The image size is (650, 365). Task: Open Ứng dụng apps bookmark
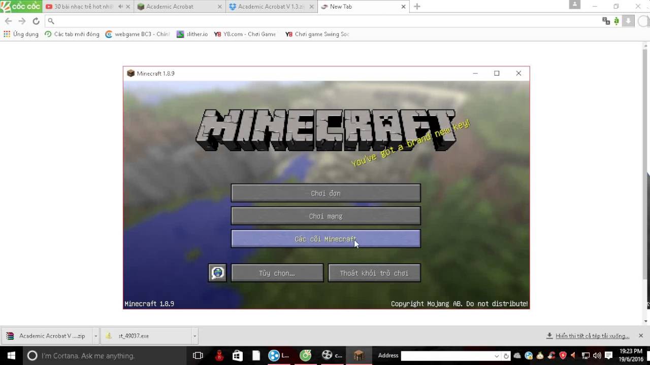click(x=21, y=34)
